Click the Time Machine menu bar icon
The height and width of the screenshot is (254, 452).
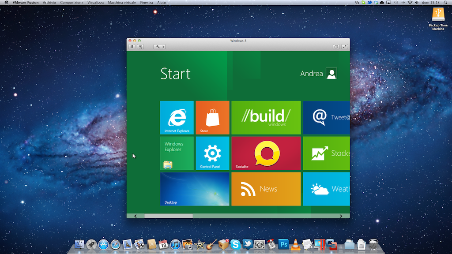396,3
